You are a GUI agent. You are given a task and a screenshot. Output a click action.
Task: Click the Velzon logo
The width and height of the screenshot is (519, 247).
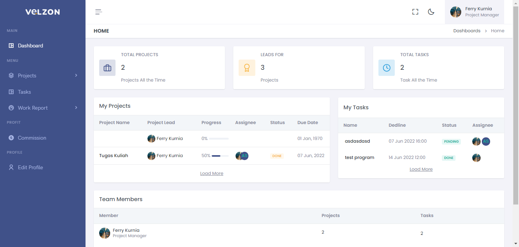[43, 12]
